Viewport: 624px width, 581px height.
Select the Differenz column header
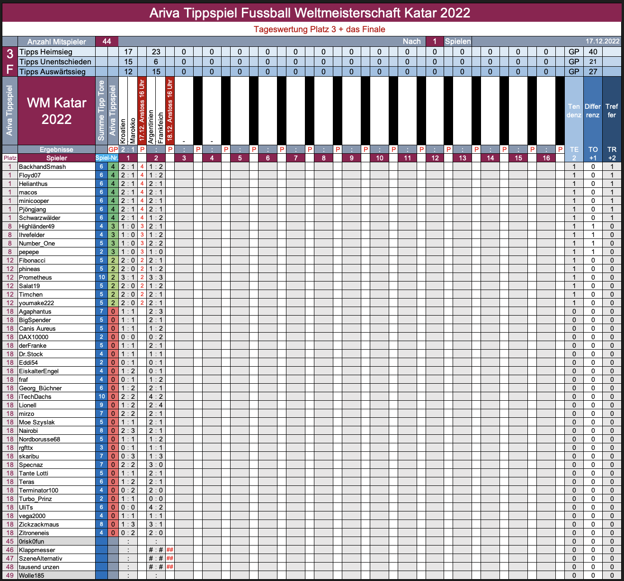coord(593,111)
